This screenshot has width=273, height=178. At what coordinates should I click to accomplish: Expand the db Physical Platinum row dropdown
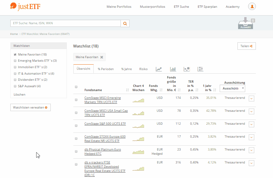(252, 150)
